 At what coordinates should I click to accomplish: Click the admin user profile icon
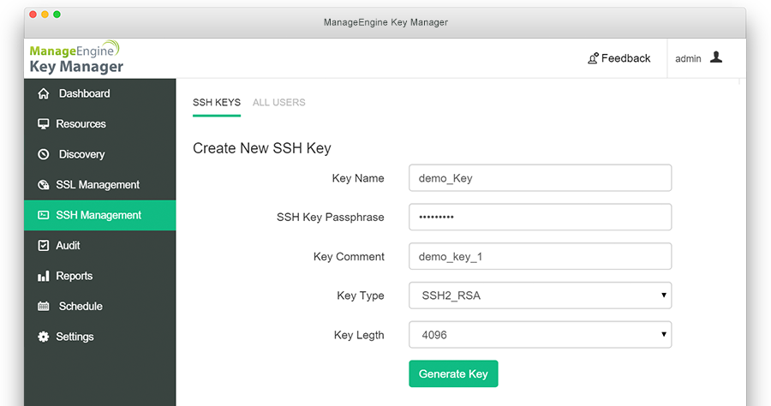point(716,57)
